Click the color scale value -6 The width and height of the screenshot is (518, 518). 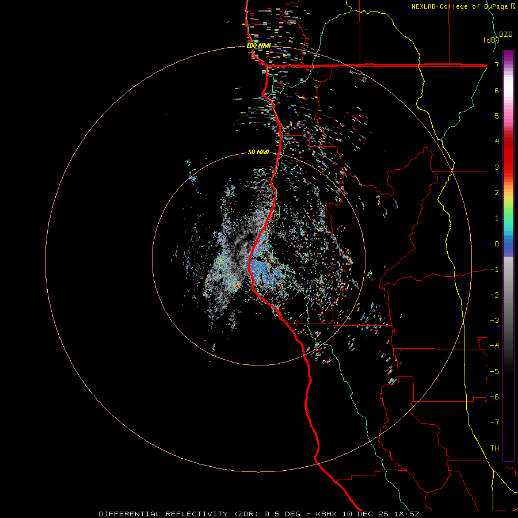click(x=494, y=397)
